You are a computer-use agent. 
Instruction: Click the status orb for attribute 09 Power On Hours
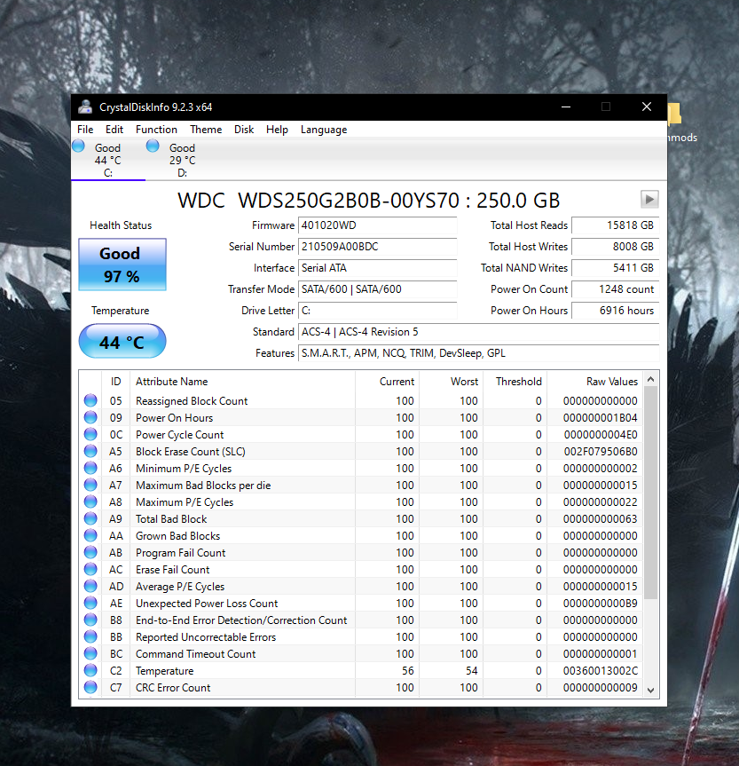pos(90,418)
